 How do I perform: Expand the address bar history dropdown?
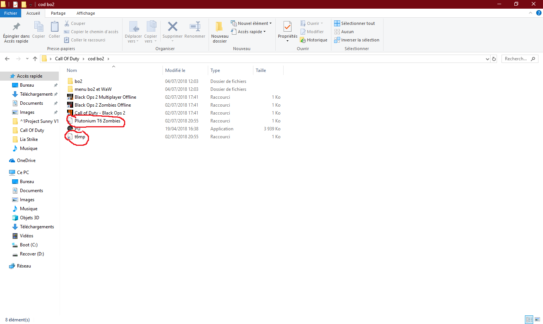[488, 59]
